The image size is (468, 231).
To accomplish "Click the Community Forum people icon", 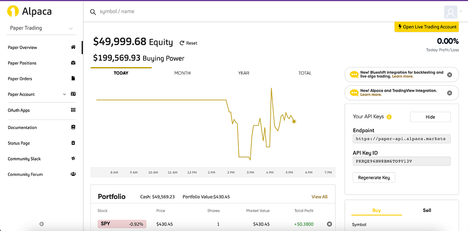I will pyautogui.click(x=73, y=174).
